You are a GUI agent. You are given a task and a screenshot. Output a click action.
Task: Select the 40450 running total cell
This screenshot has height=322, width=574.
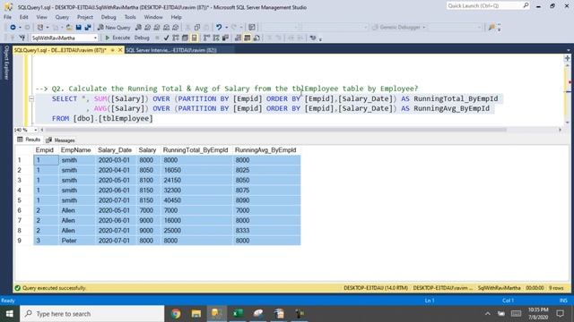pyautogui.click(x=196, y=200)
